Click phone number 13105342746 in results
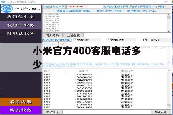173x115 pixels. click(84, 105)
